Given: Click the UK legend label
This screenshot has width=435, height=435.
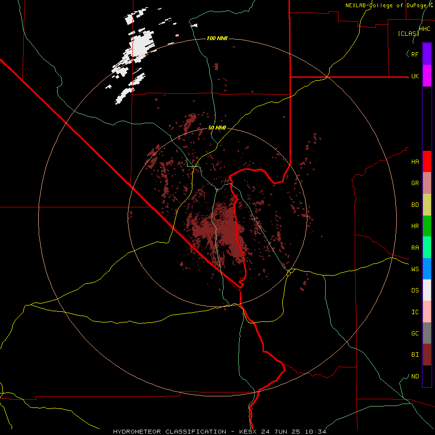Looking at the screenshot, I should click(x=415, y=76).
